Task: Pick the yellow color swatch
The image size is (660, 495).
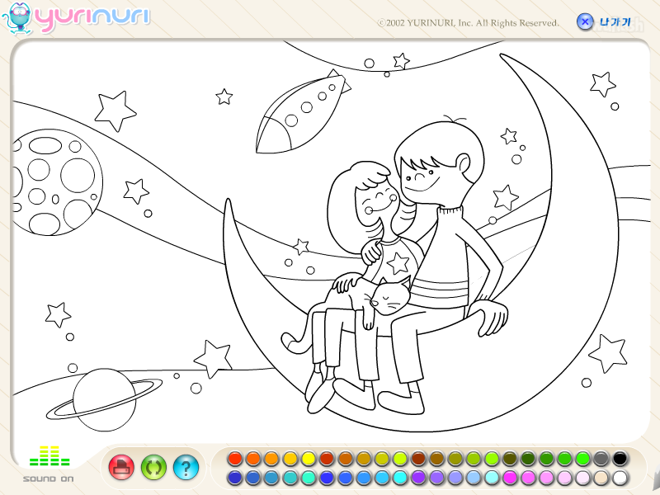Action: [x=308, y=459]
